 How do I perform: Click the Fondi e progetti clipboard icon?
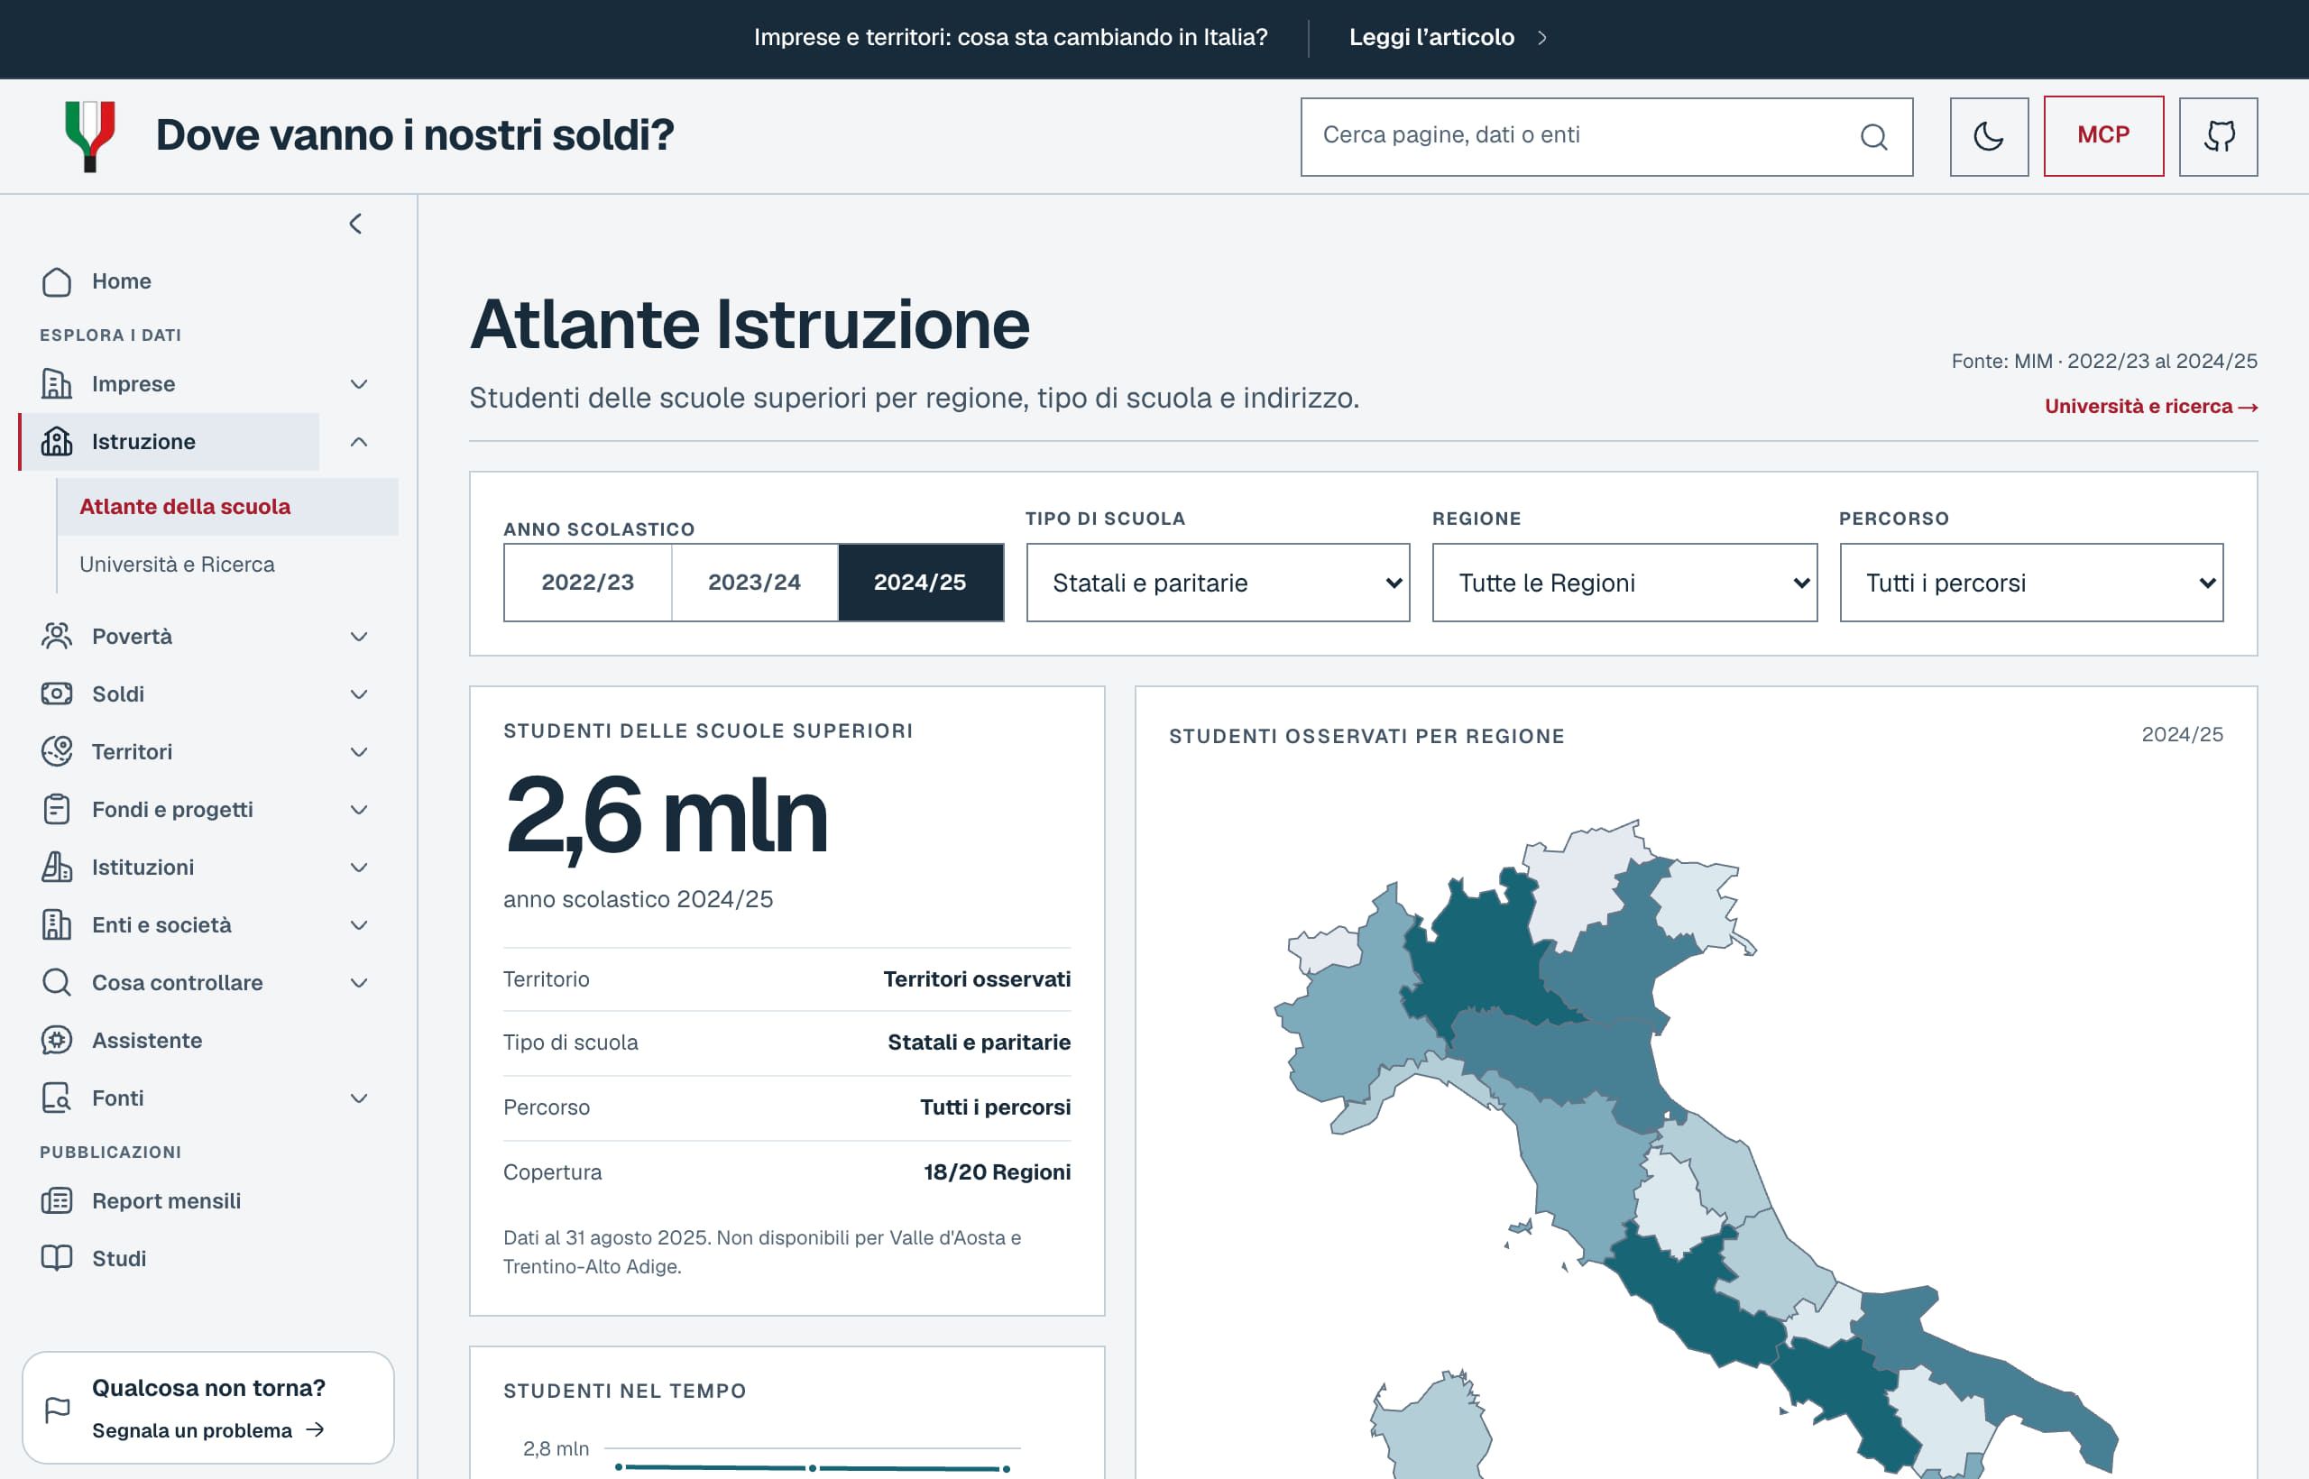click(57, 810)
